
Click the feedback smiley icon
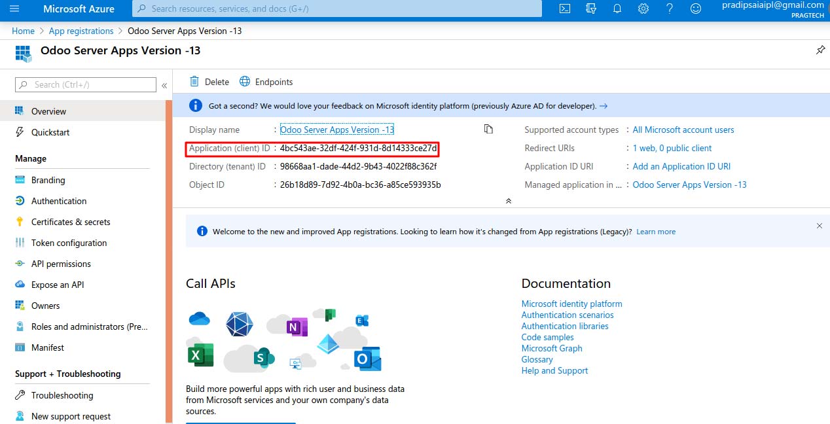pos(696,9)
